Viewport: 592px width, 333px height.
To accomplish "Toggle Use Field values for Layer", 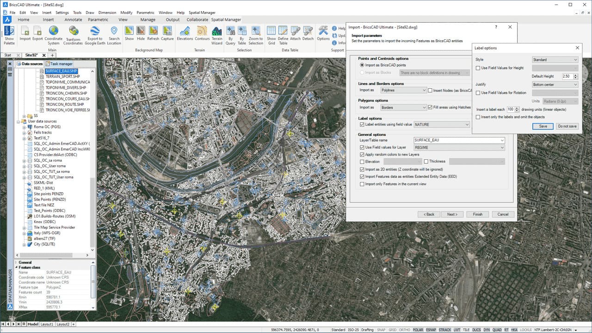I will click(x=362, y=147).
